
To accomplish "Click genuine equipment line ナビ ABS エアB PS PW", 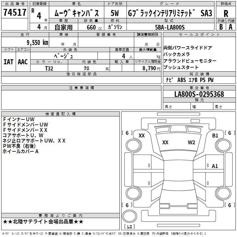I will 190,80.
